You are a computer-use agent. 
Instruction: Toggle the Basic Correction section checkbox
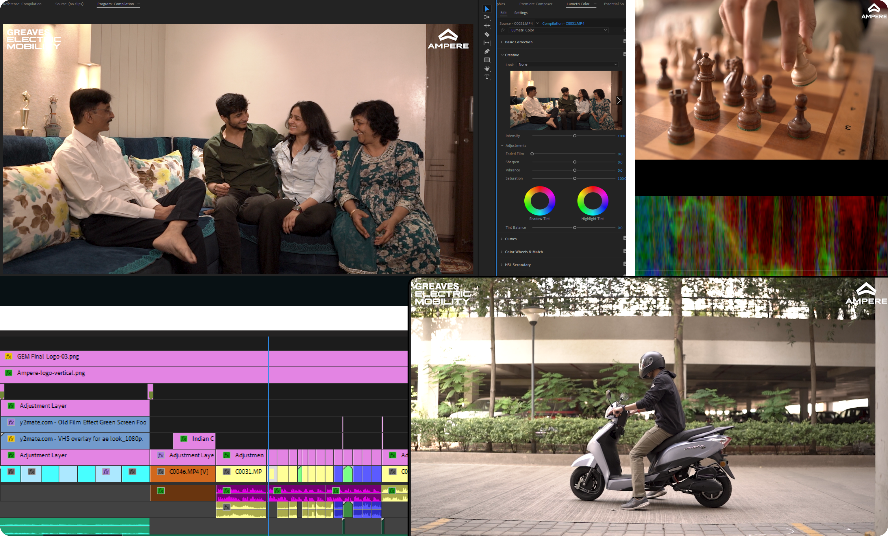[625, 41]
